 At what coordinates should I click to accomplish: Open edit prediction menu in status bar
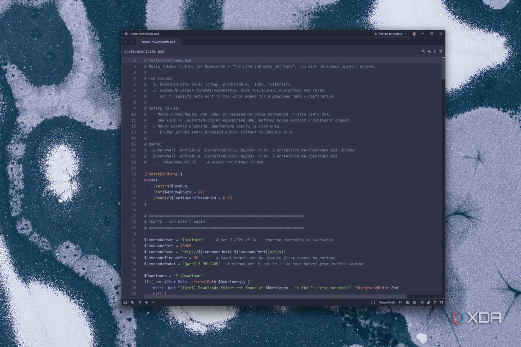(400, 302)
